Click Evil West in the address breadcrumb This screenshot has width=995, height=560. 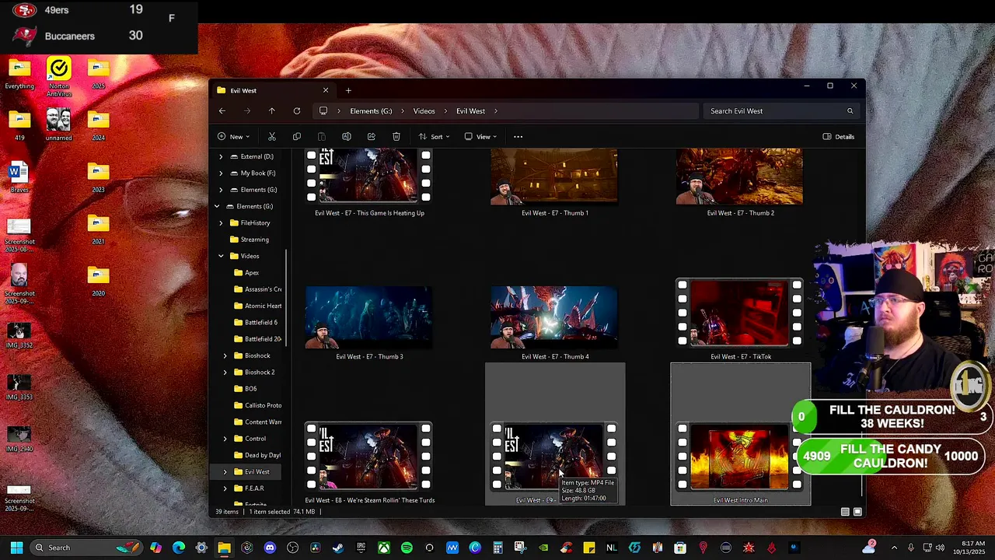[x=471, y=111]
